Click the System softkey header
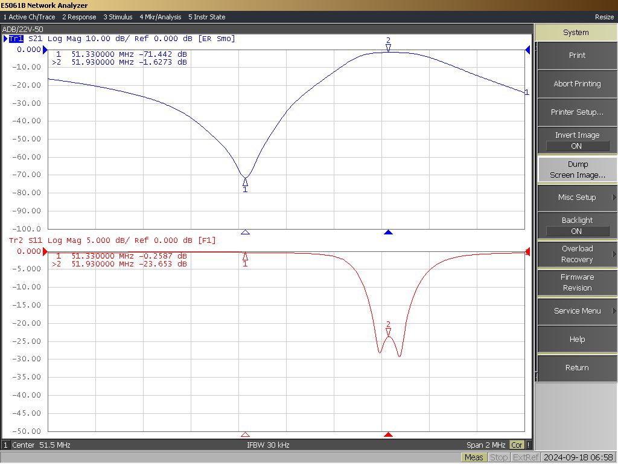 tap(576, 33)
